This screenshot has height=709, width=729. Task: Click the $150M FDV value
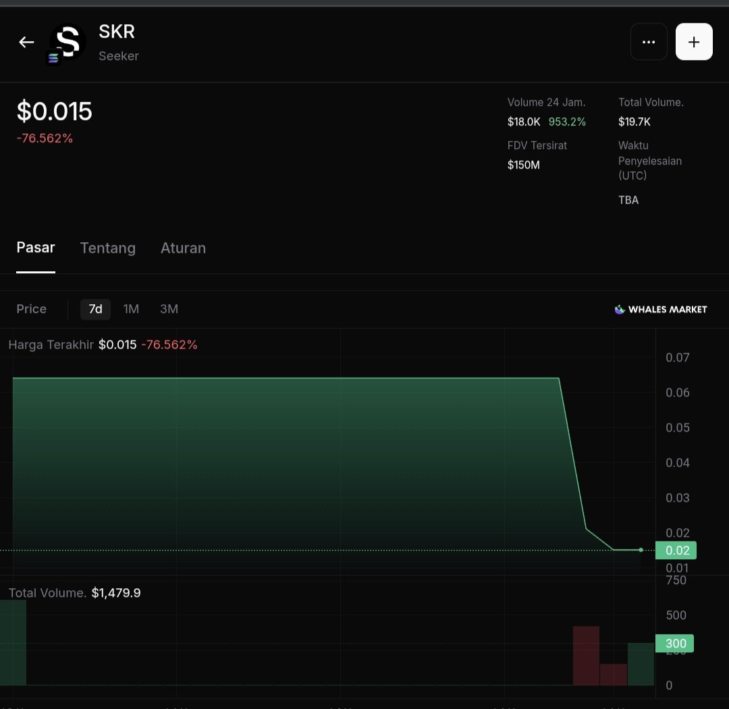pyautogui.click(x=524, y=165)
